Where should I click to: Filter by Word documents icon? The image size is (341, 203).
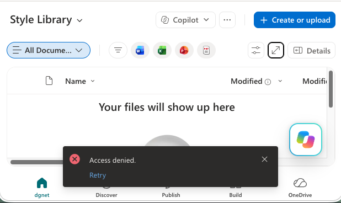click(x=140, y=50)
